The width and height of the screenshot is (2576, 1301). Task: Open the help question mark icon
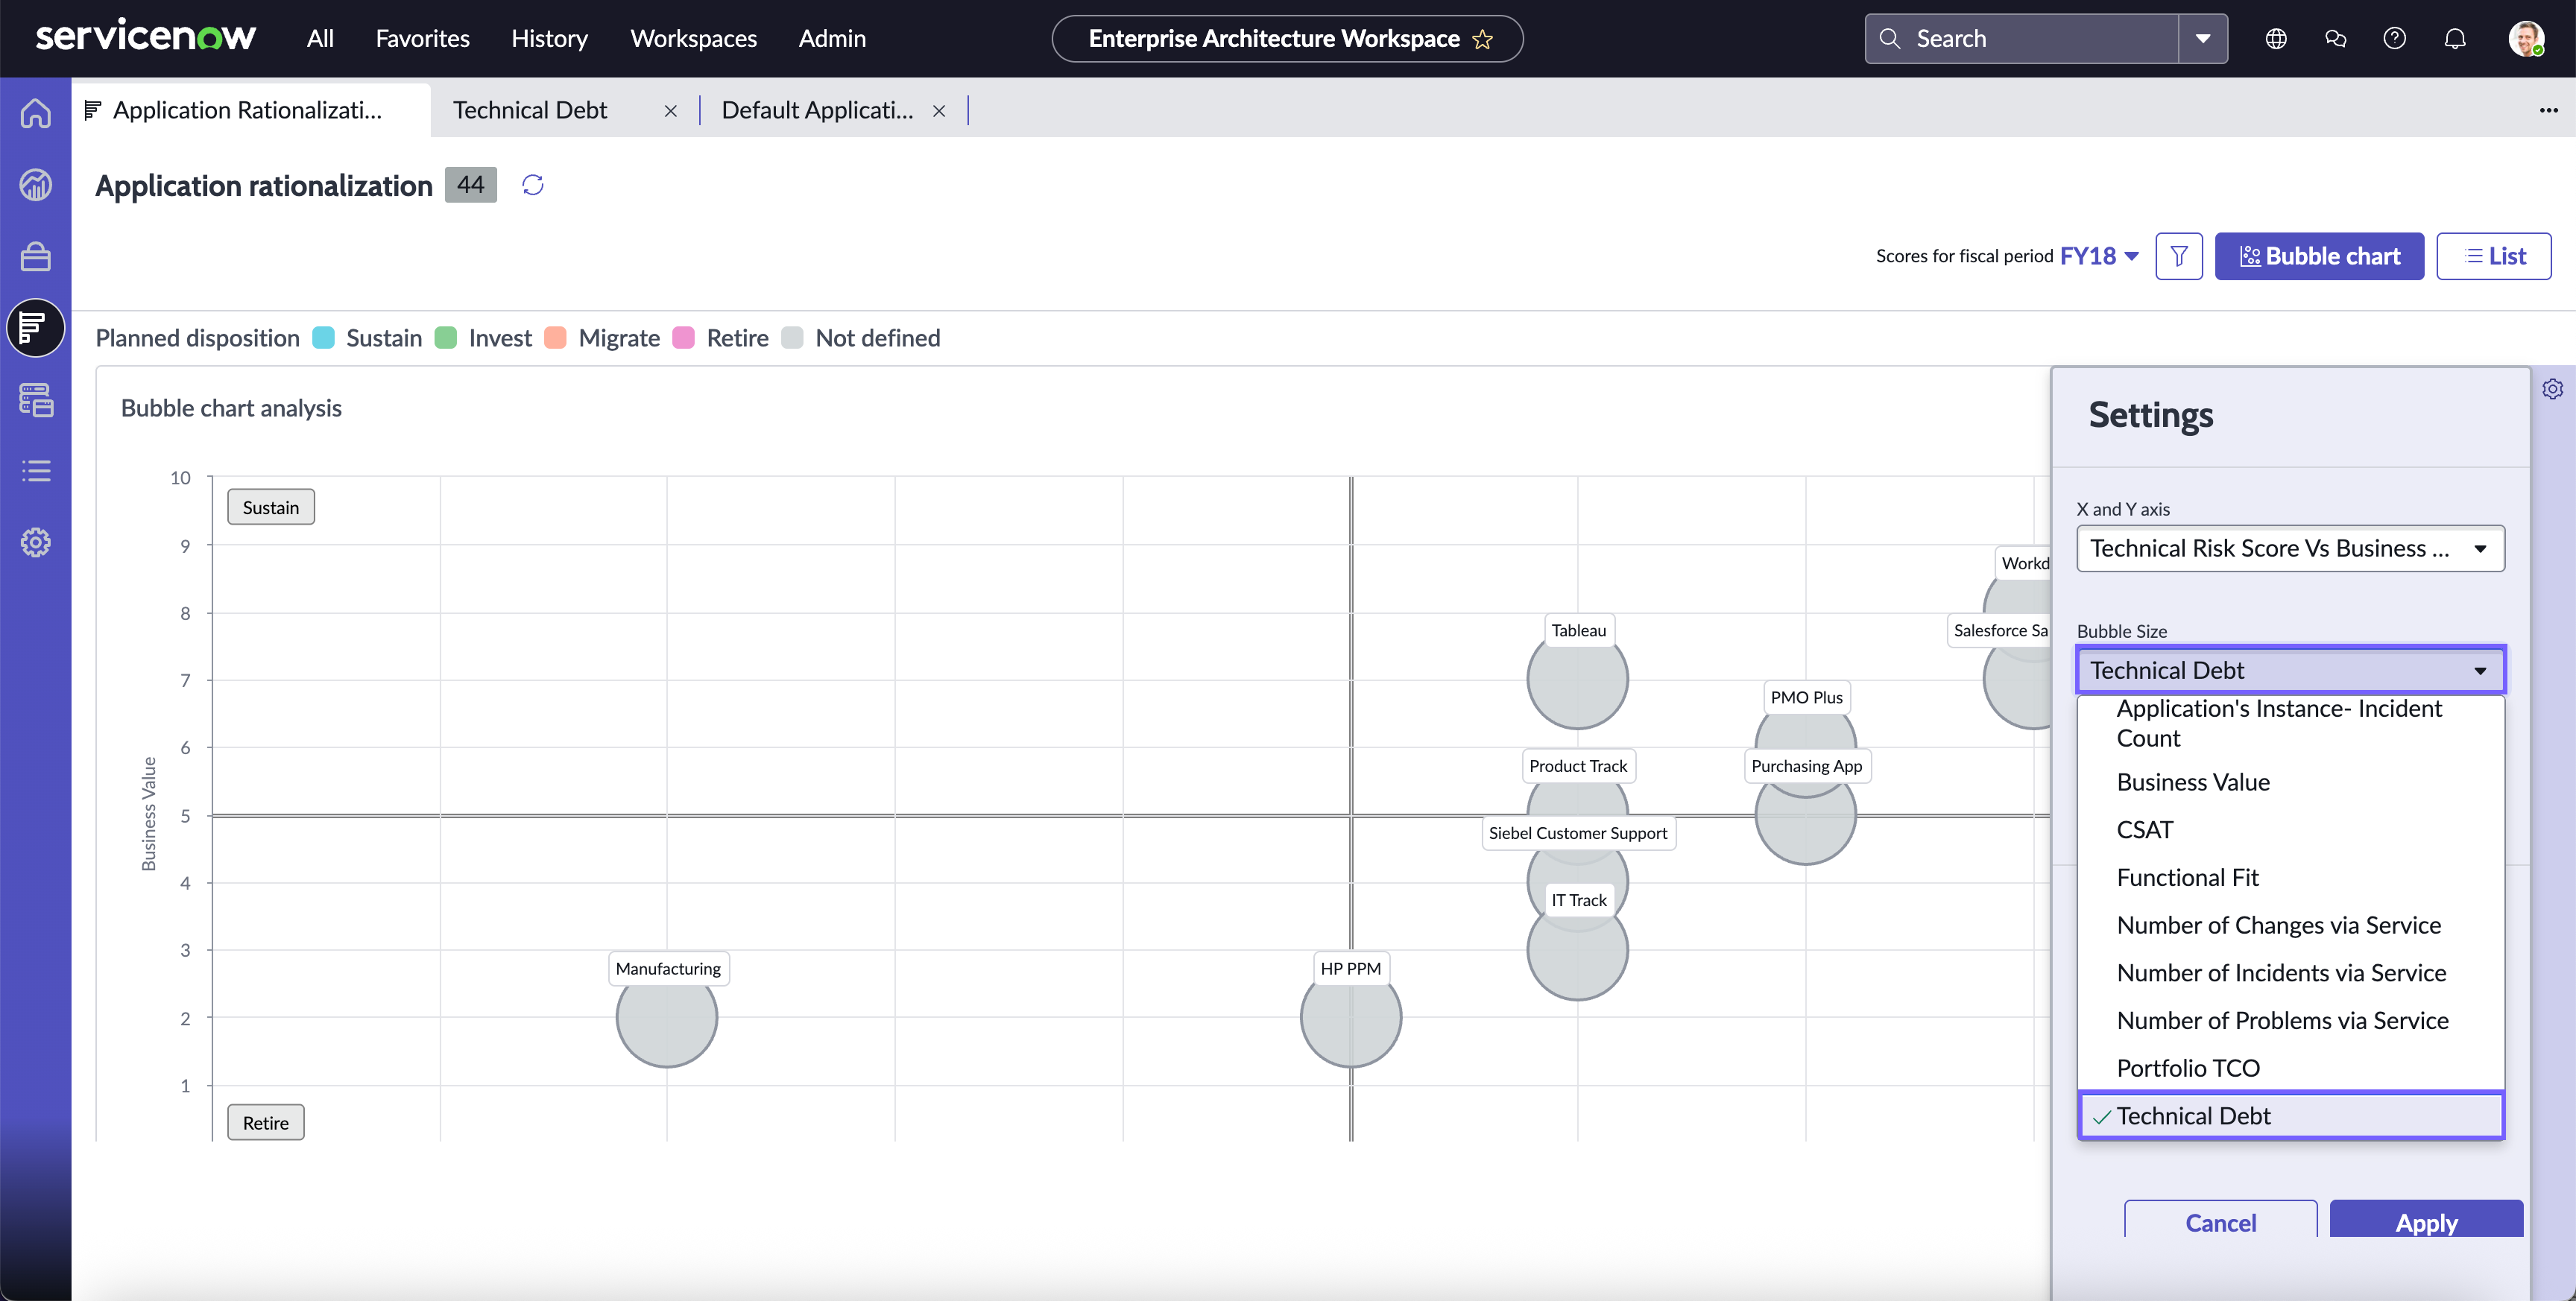coord(2395,39)
